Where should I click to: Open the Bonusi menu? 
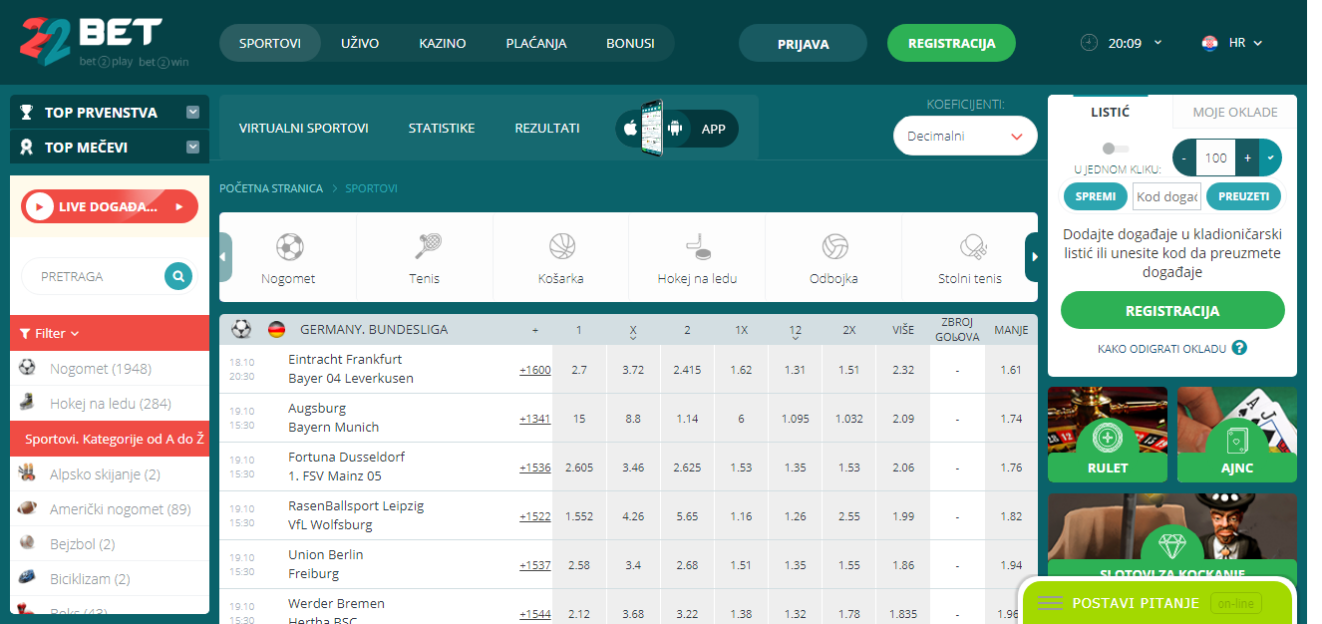point(630,43)
